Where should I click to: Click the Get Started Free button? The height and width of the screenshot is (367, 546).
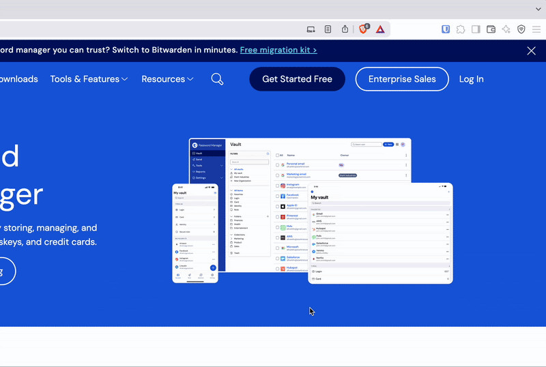(297, 79)
